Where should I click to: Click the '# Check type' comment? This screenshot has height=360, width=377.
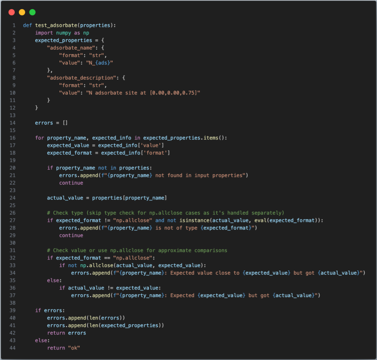click(x=165, y=213)
